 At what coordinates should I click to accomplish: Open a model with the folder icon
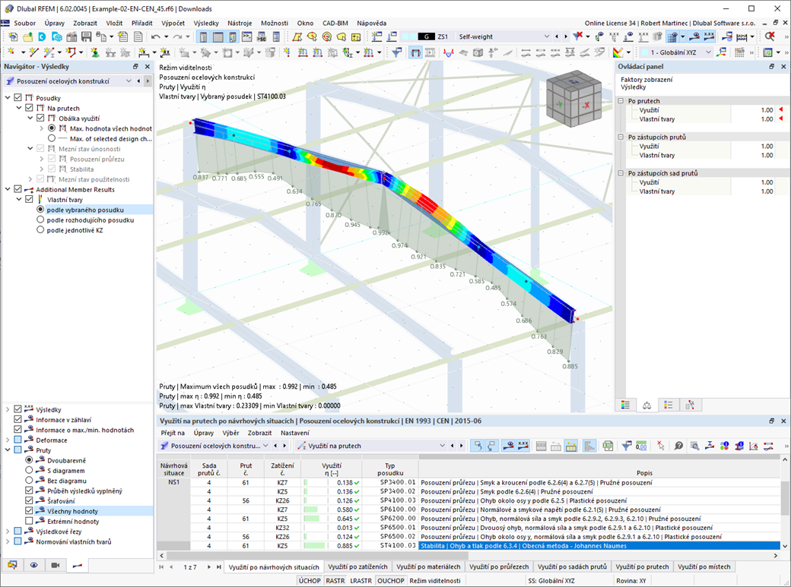(27, 36)
